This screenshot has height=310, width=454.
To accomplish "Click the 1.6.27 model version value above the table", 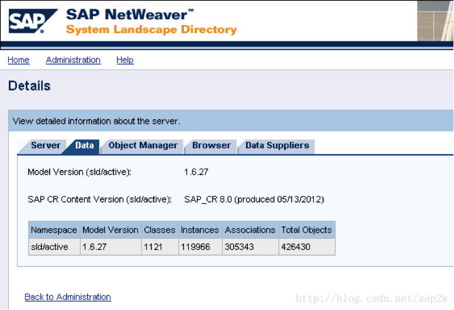I will pyautogui.click(x=196, y=172).
